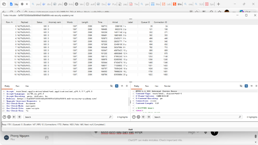Click the request panel vertical scrollbar

(129, 101)
